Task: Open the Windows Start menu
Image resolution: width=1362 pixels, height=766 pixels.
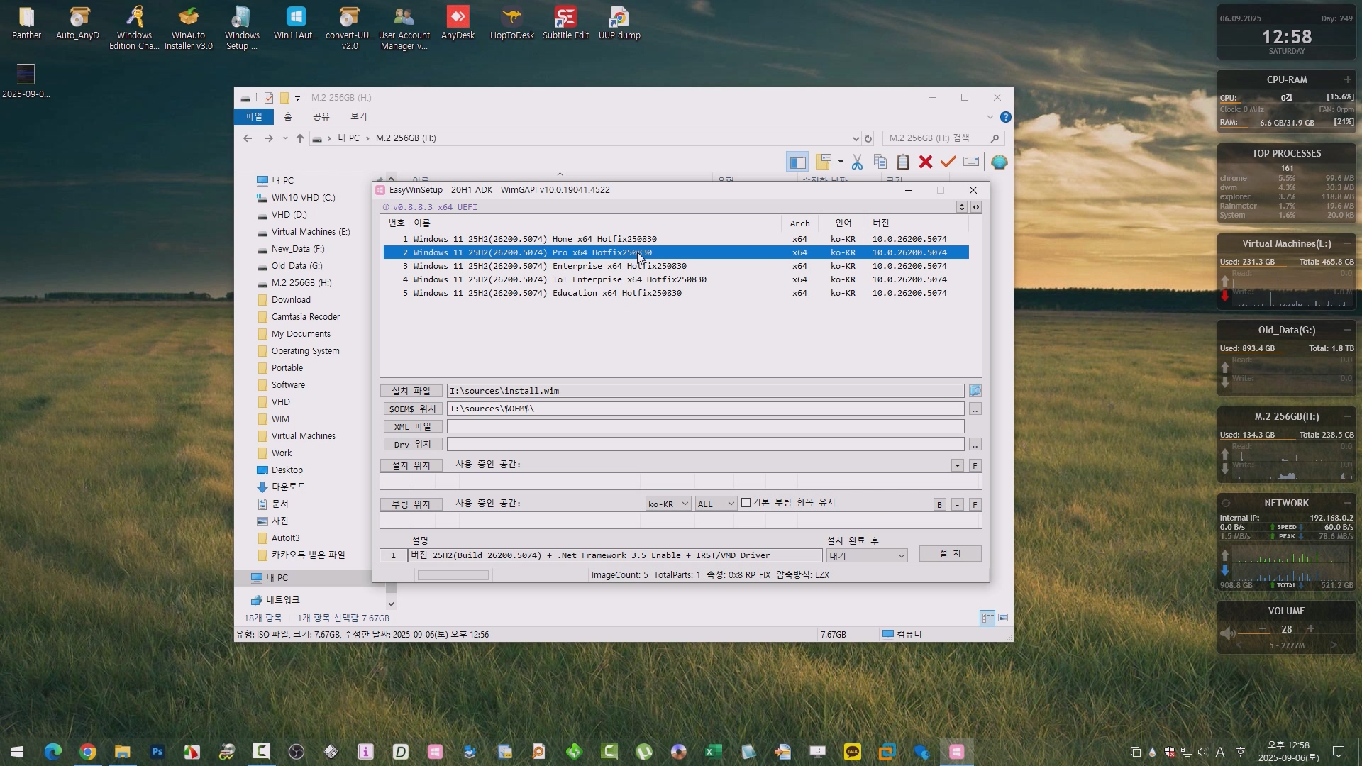Action: [17, 752]
